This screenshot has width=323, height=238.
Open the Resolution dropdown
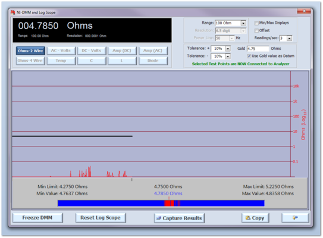click(x=243, y=31)
